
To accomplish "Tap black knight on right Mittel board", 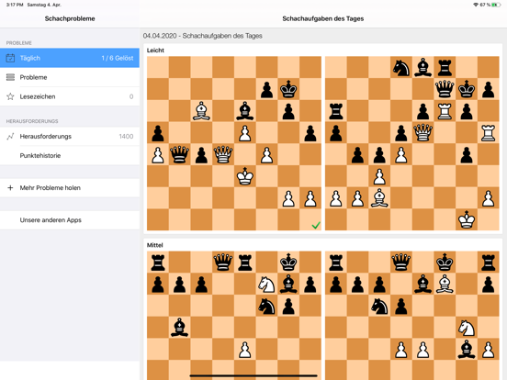I will click(379, 307).
